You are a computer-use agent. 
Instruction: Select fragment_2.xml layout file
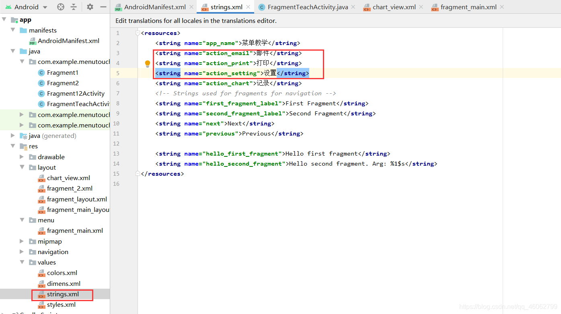pyautogui.click(x=70, y=188)
